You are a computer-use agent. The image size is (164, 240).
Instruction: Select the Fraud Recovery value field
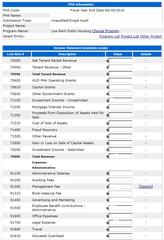(121, 130)
